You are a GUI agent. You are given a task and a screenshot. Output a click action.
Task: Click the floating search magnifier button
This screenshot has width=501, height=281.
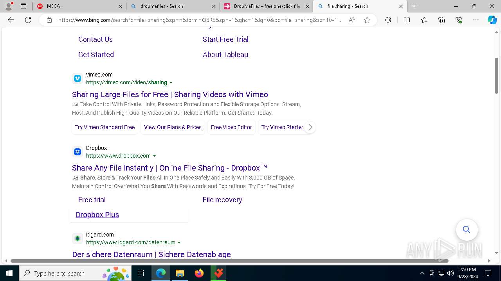coord(467,229)
